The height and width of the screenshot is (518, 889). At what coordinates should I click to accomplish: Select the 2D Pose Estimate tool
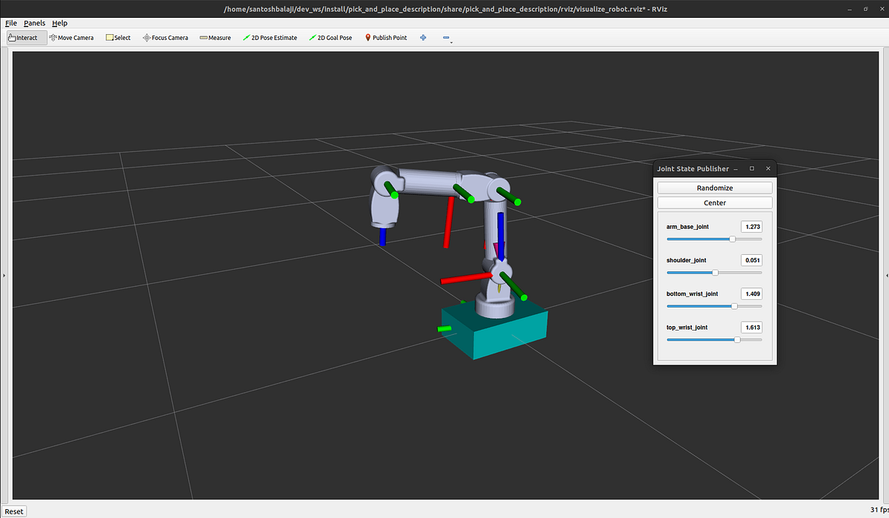[x=270, y=37]
